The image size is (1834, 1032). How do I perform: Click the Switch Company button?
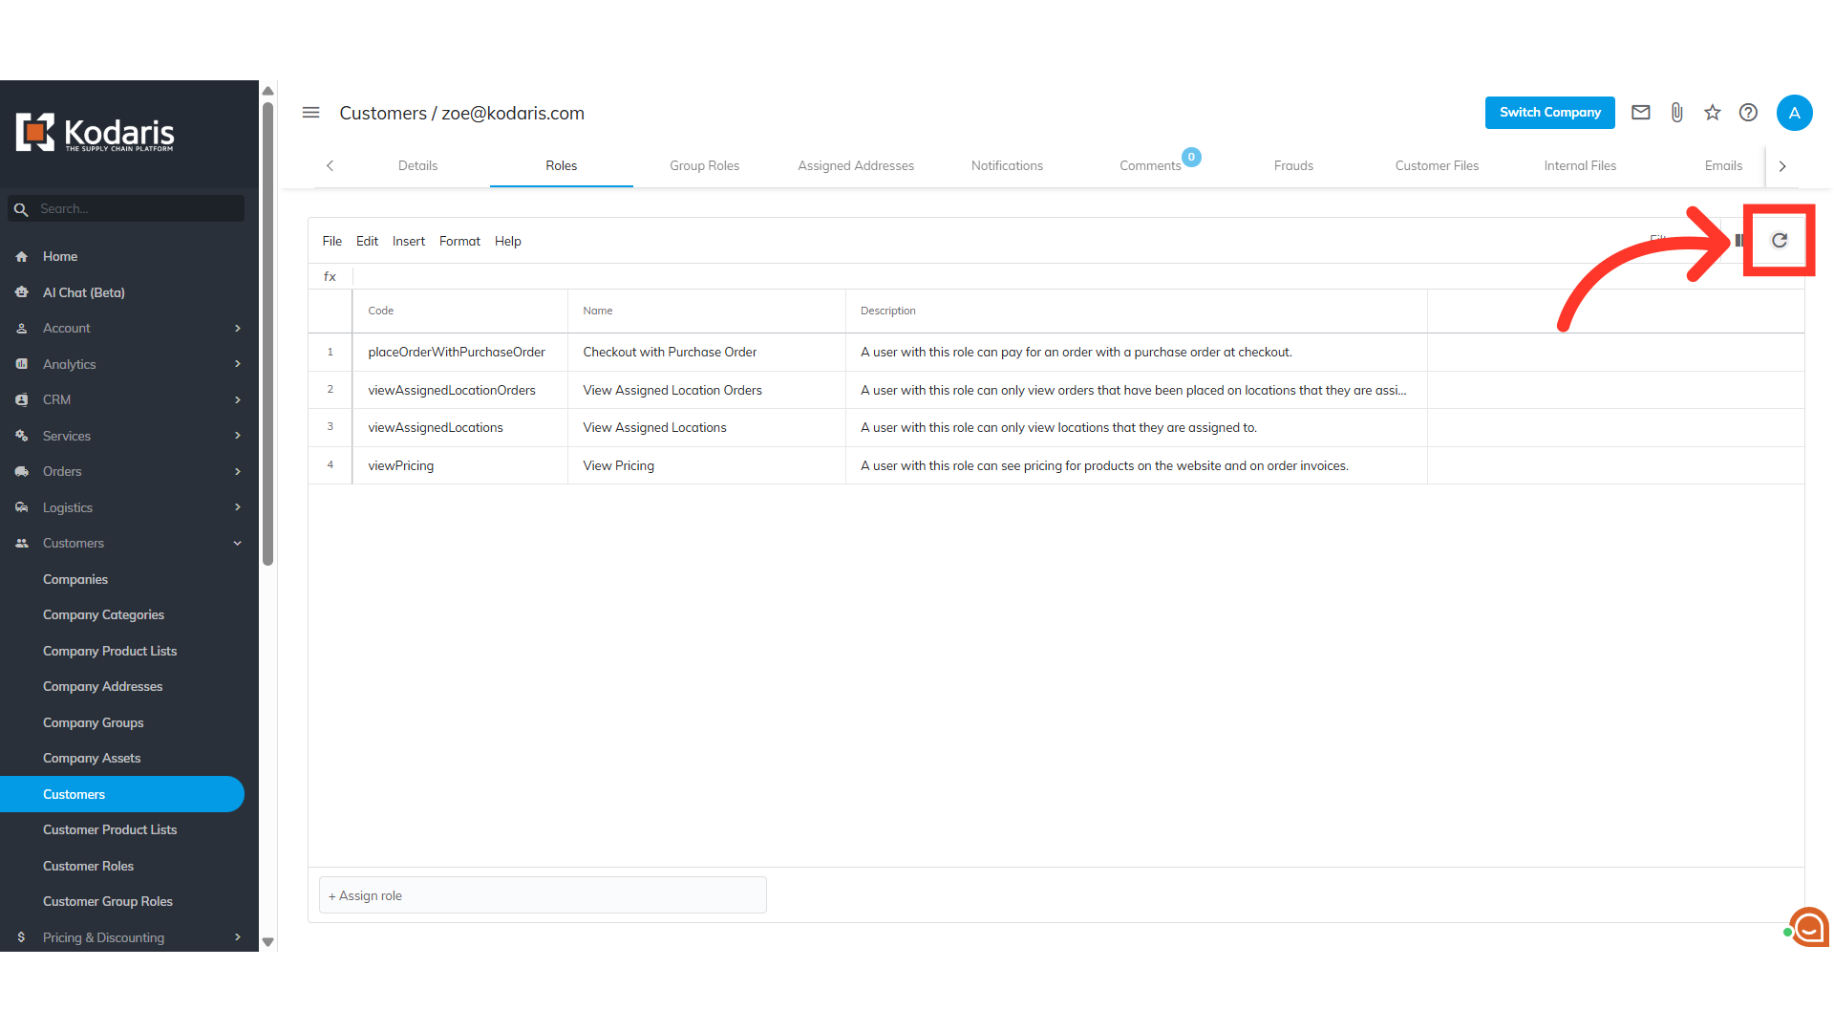(x=1549, y=113)
